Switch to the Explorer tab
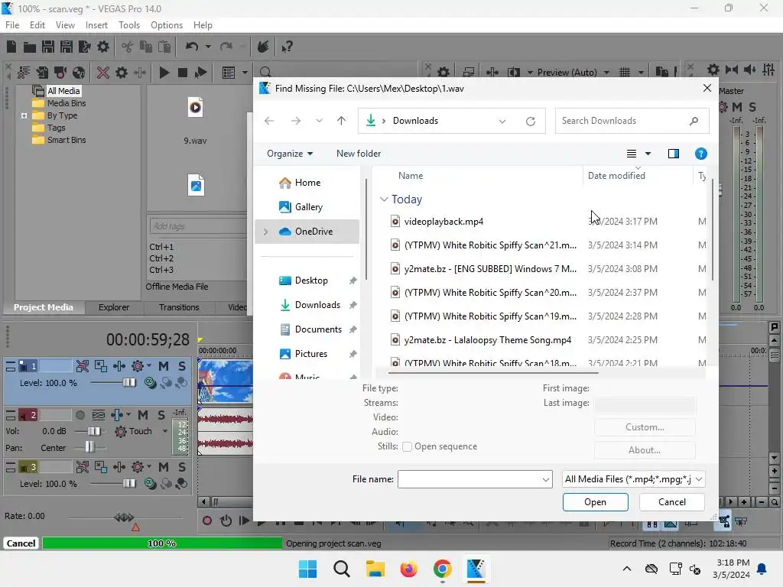The image size is (783, 587). point(114,307)
